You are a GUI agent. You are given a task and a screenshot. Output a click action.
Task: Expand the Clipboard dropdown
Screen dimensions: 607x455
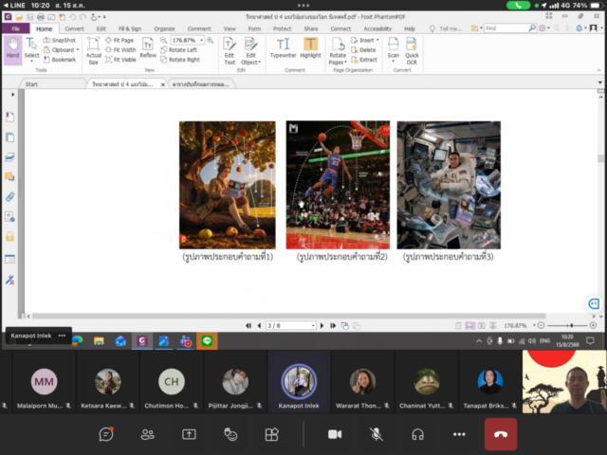pyautogui.click(x=78, y=50)
